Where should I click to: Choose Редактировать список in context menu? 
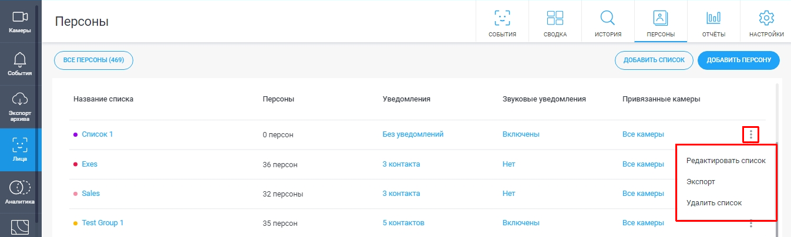(726, 161)
